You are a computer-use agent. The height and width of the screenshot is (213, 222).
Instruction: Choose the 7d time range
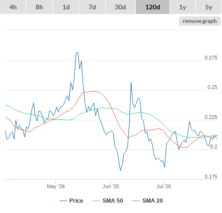coord(92,7)
